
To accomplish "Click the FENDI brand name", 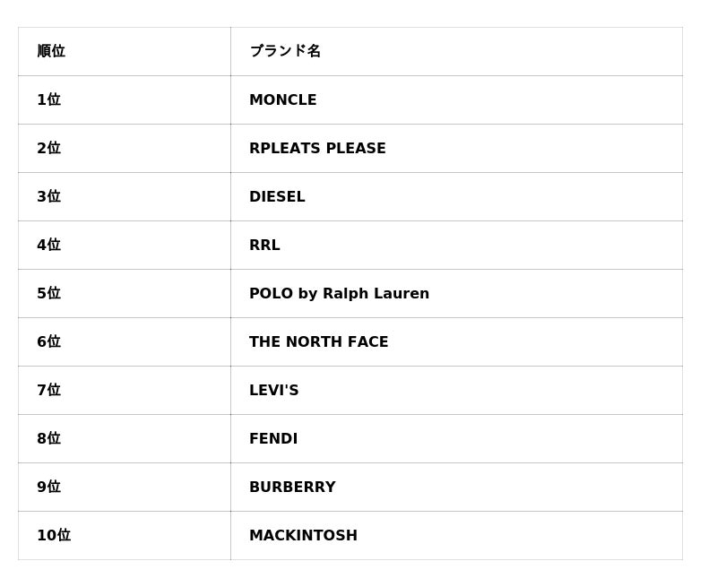I will (x=273, y=439).
